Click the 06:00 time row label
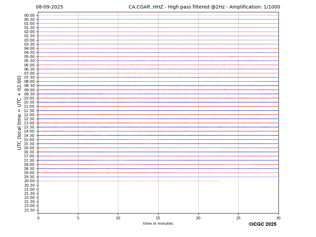Image resolution: width=316 pixels, height=237 pixels. click(29, 65)
